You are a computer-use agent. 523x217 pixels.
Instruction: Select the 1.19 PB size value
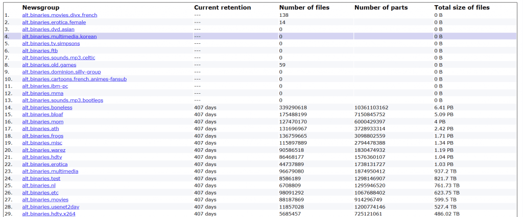(444, 150)
